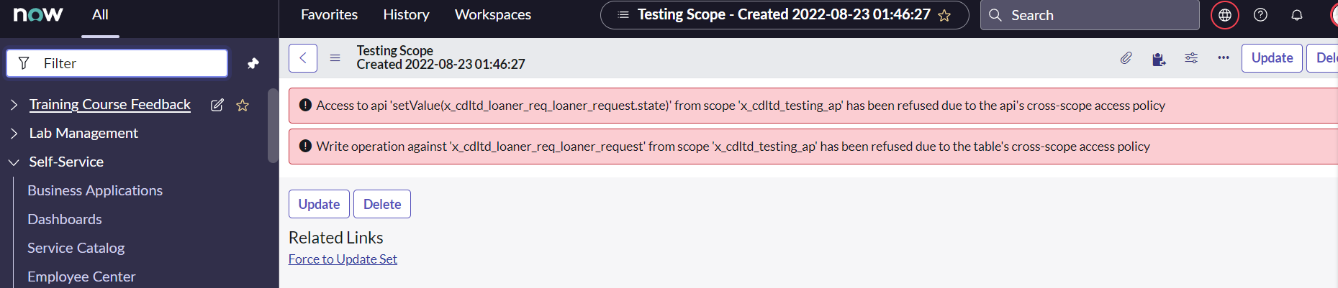Edit the Training Course Feedback module
1338x288 pixels.
point(217,105)
